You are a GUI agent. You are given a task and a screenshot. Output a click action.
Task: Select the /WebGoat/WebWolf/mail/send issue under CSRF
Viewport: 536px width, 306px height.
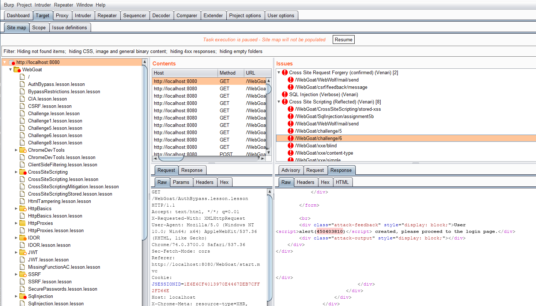[327, 80]
